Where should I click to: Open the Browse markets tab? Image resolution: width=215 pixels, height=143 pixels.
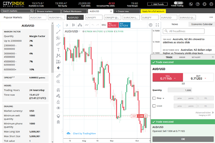[x=48, y=11]
